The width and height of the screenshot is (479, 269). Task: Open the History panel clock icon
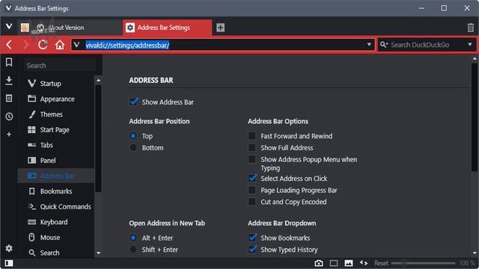pos(9,117)
